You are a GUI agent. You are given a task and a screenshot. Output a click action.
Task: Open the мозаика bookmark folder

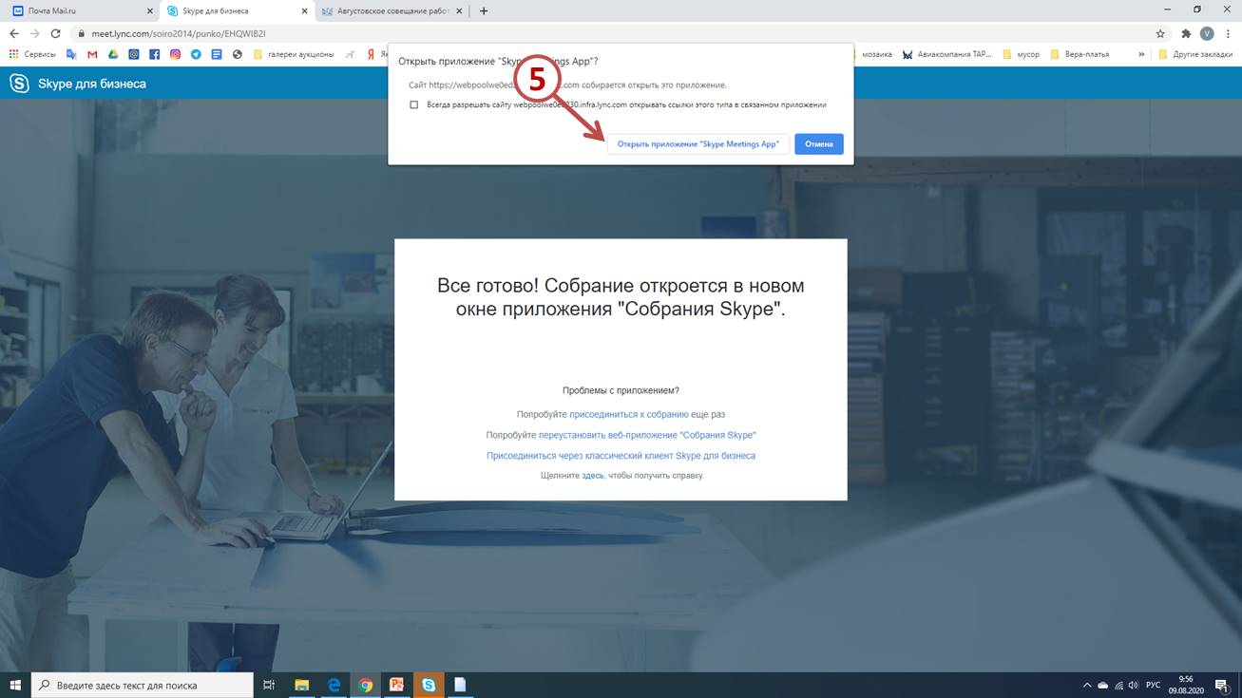(x=871, y=54)
